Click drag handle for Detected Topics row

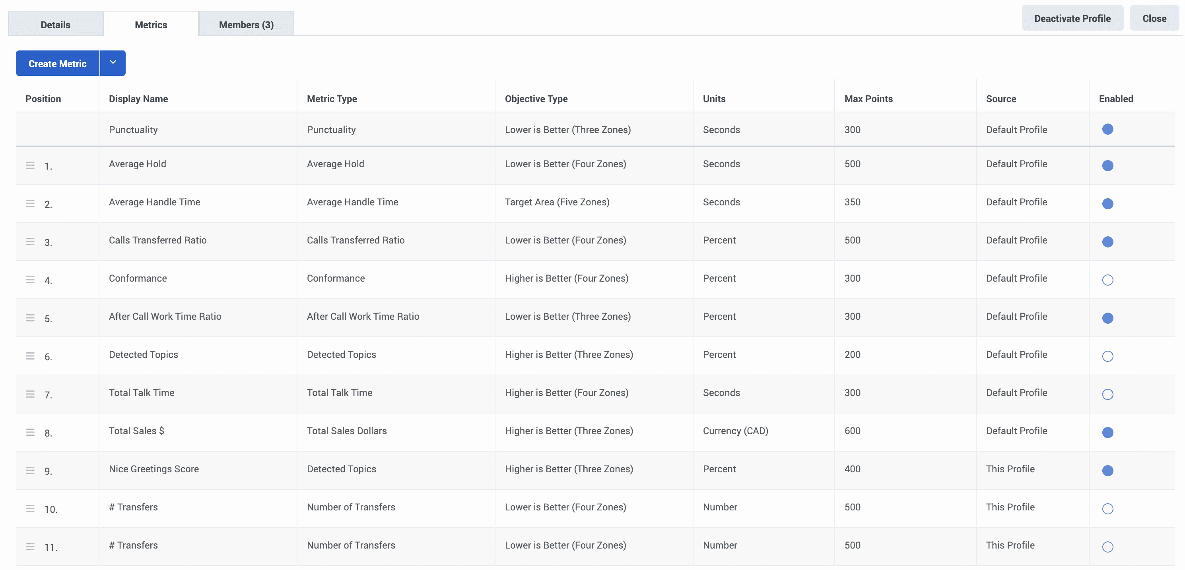30,356
